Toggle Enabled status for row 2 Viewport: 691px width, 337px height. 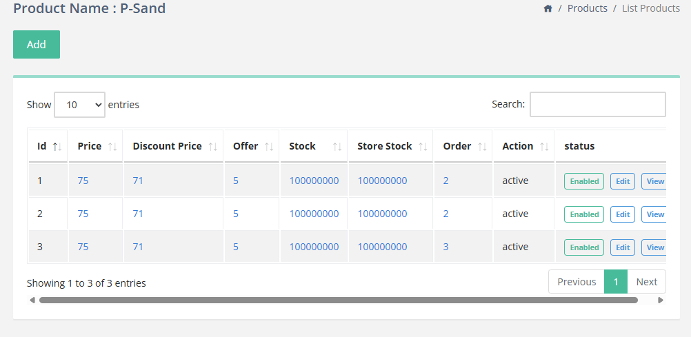coord(584,214)
